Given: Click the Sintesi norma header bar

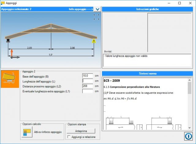Looking at the screenshot, I should pyautogui.click(x=147, y=74).
